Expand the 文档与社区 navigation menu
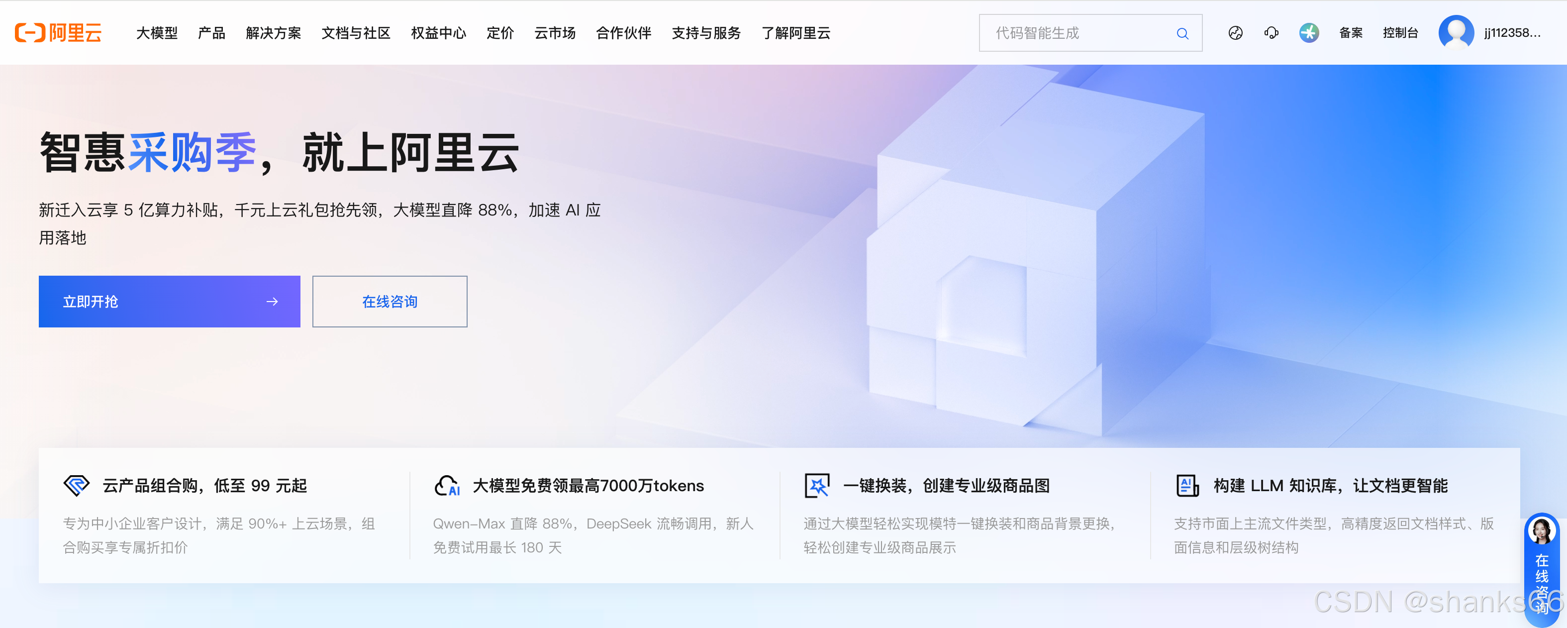Image resolution: width=1567 pixels, height=628 pixels. click(356, 33)
